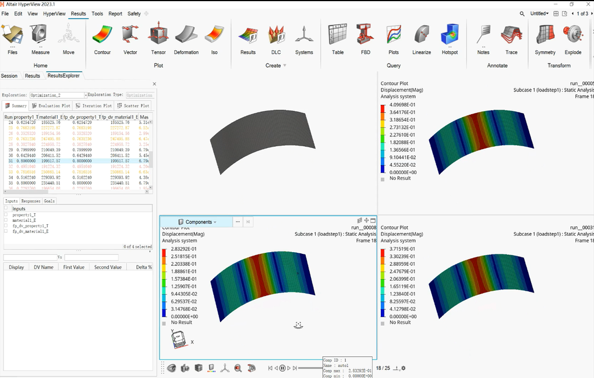The width and height of the screenshot is (594, 378).
Task: Check the material1_E input checkbox
Action: (x=6, y=220)
